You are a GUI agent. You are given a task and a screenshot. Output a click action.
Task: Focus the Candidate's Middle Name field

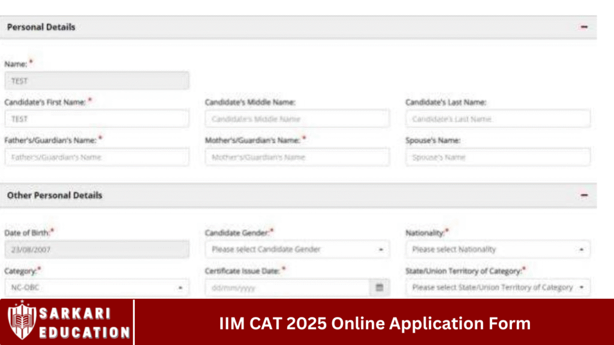pyautogui.click(x=297, y=119)
